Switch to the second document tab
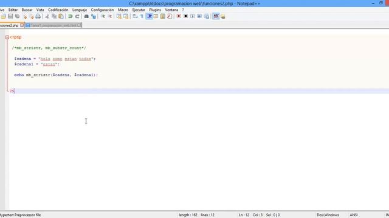This screenshot has width=389, height=218. click(53, 25)
